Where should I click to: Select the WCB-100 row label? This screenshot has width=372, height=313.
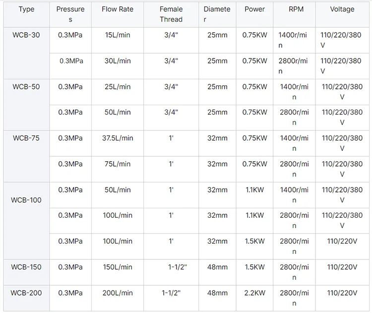pyautogui.click(x=26, y=221)
